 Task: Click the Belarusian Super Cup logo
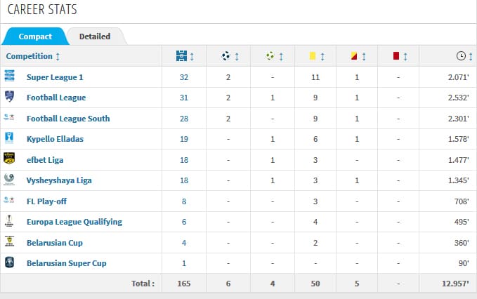point(9,263)
